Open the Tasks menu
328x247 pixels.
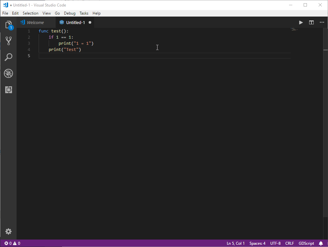tap(84, 13)
